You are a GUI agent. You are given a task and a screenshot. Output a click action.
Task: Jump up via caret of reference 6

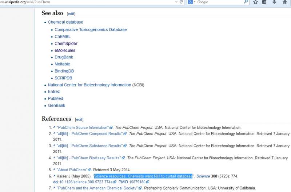54,176
